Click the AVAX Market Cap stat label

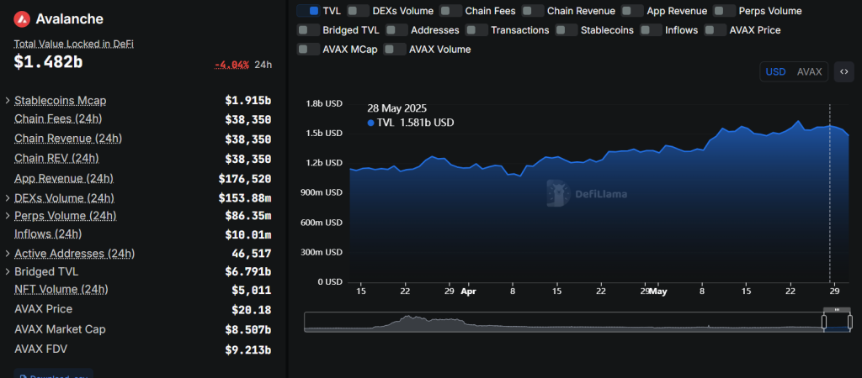click(60, 329)
